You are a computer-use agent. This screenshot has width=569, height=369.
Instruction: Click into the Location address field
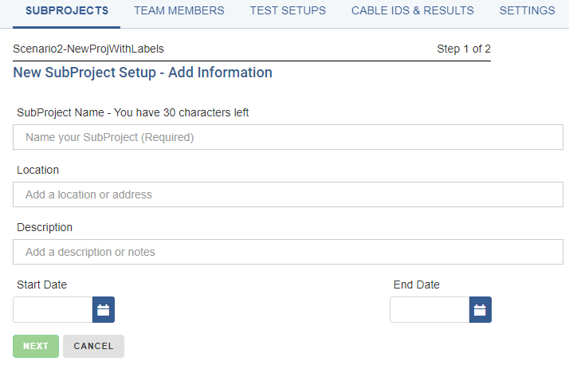pos(288,194)
